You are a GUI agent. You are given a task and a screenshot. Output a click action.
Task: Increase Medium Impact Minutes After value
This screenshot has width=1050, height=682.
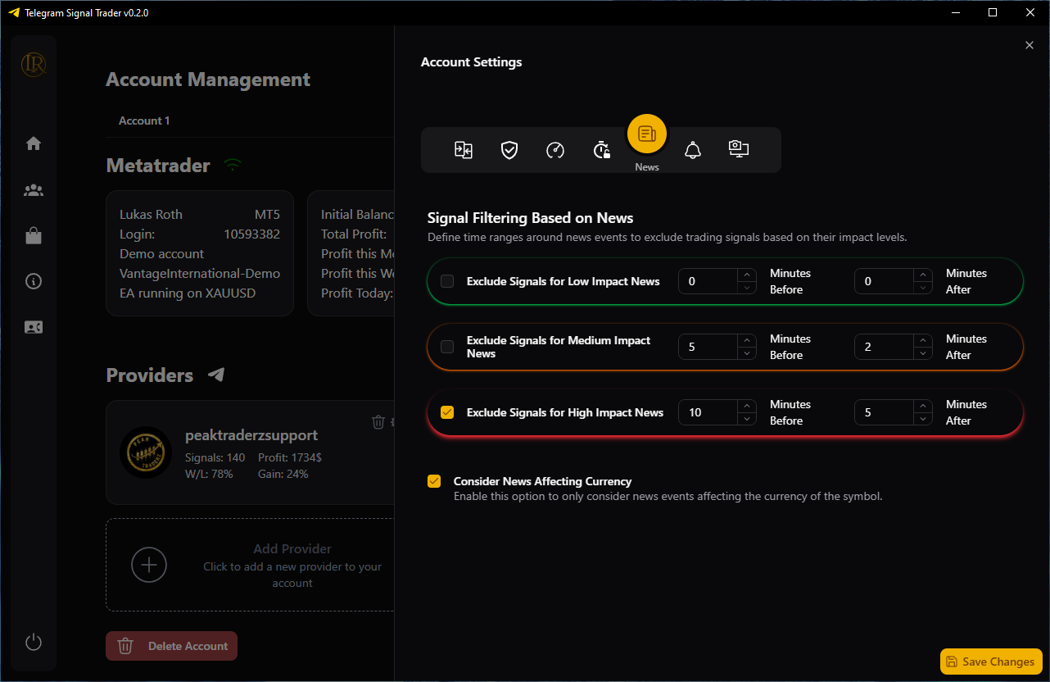coord(923,341)
